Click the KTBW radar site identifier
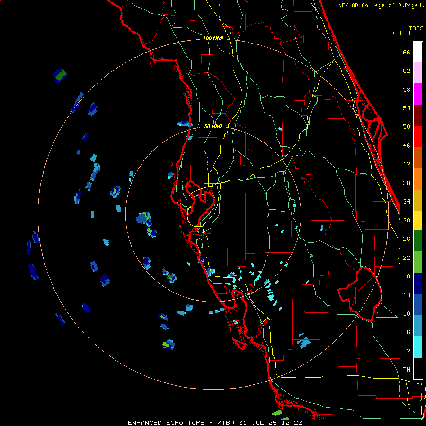 point(226,423)
